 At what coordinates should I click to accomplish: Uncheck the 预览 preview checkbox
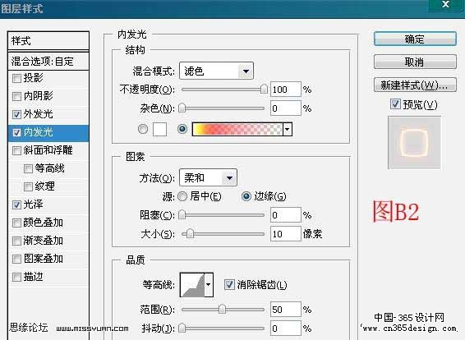pos(395,104)
